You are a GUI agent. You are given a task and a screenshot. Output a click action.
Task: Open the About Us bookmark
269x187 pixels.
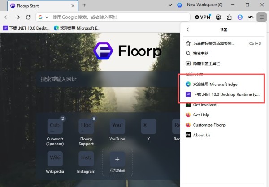pyautogui.click(x=224, y=135)
